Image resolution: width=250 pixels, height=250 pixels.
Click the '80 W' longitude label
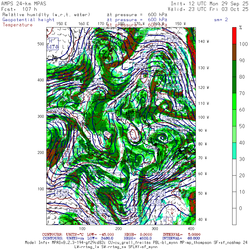(202, 144)
